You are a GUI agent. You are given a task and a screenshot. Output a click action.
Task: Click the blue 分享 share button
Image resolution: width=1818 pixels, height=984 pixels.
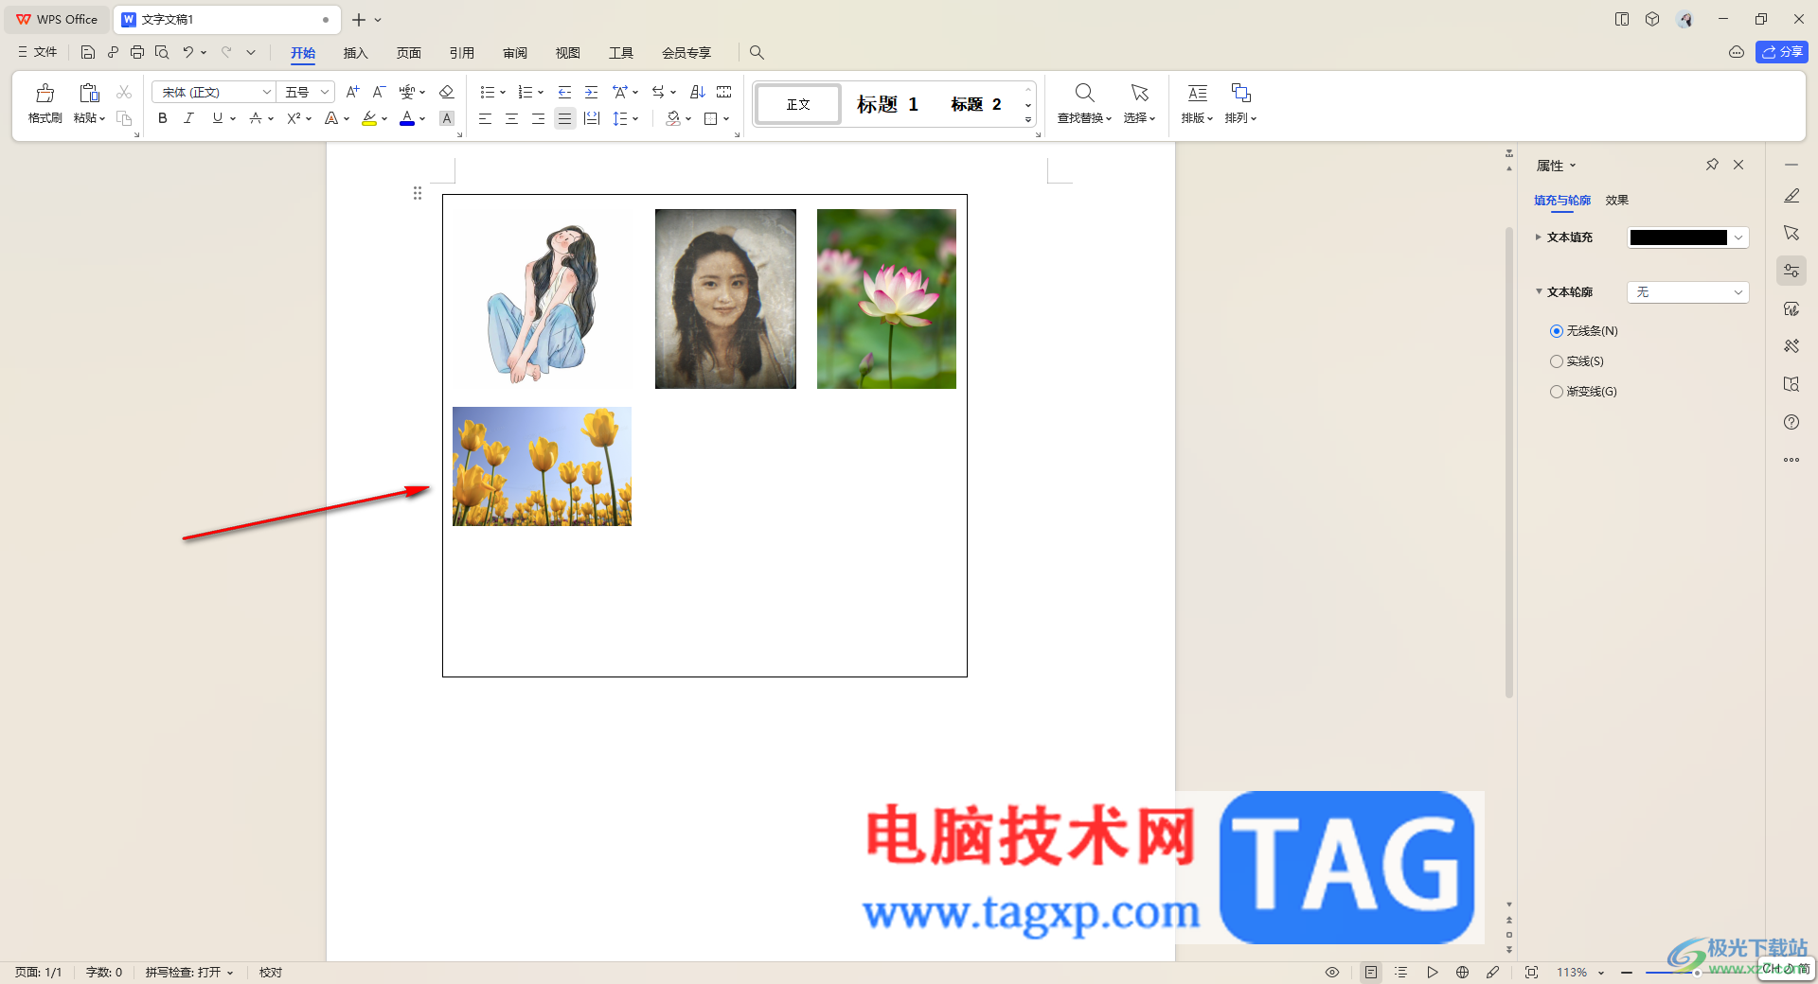tap(1782, 52)
